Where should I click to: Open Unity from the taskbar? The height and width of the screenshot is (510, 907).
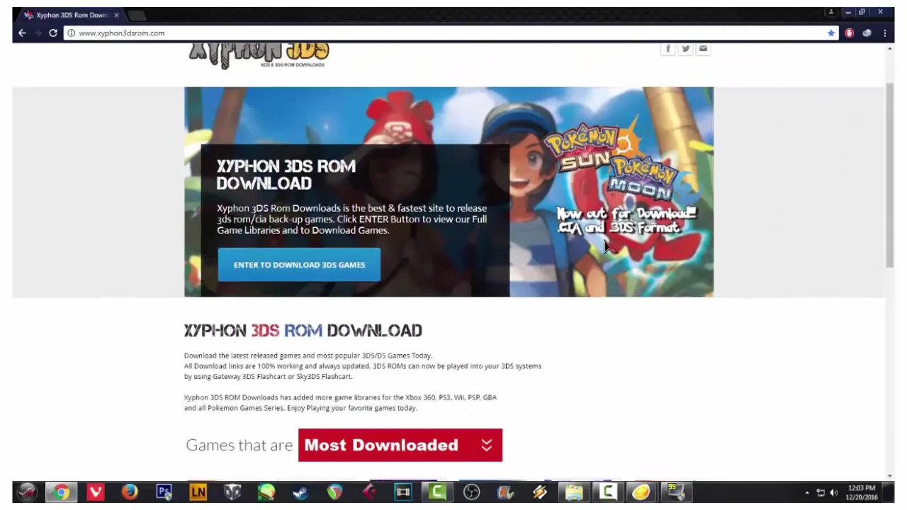[x=232, y=492]
